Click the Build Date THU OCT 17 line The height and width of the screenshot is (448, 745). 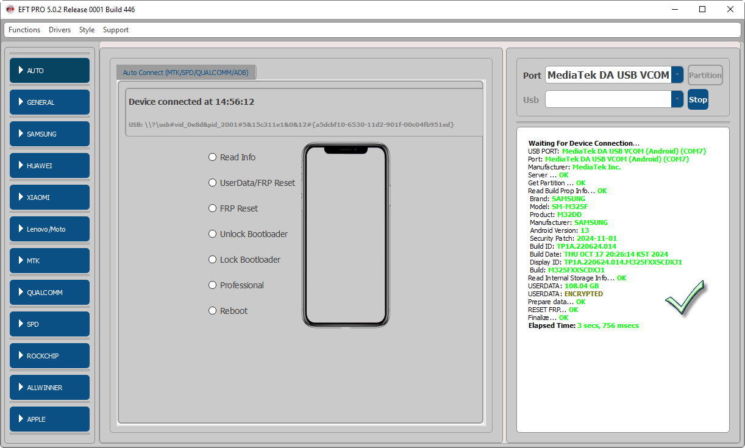pos(599,254)
